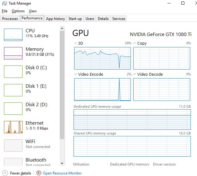
Task: Select the Bluetooth thumbnail graph
Action: pyautogui.click(x=13, y=162)
